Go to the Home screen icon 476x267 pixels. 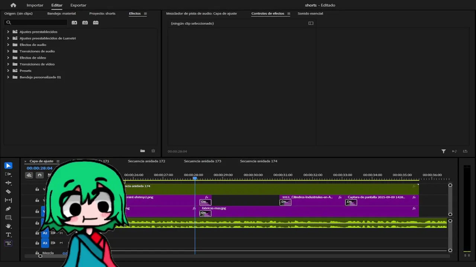pos(13,5)
